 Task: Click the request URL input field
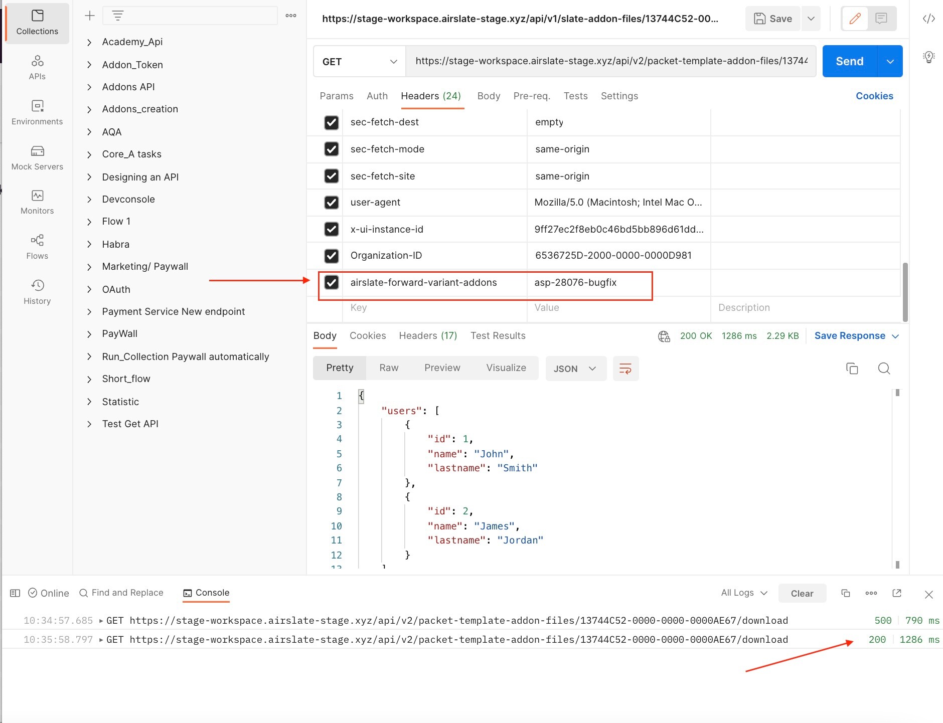610,61
